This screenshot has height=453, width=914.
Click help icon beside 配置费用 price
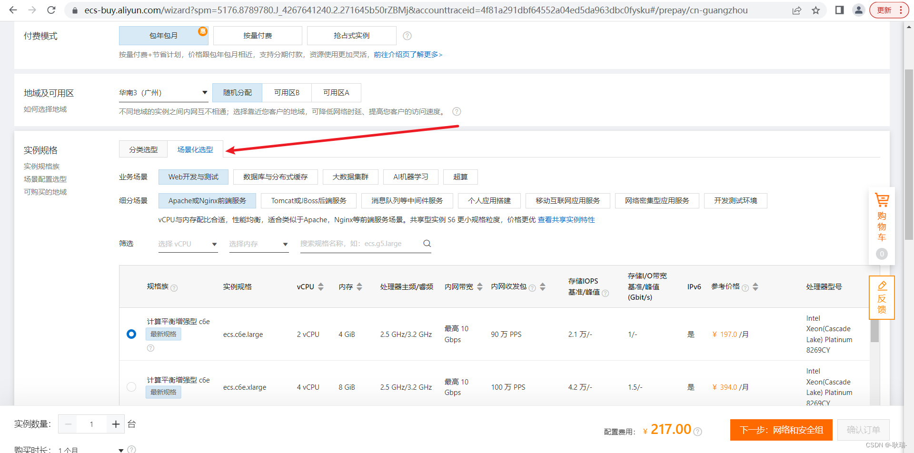click(x=698, y=432)
